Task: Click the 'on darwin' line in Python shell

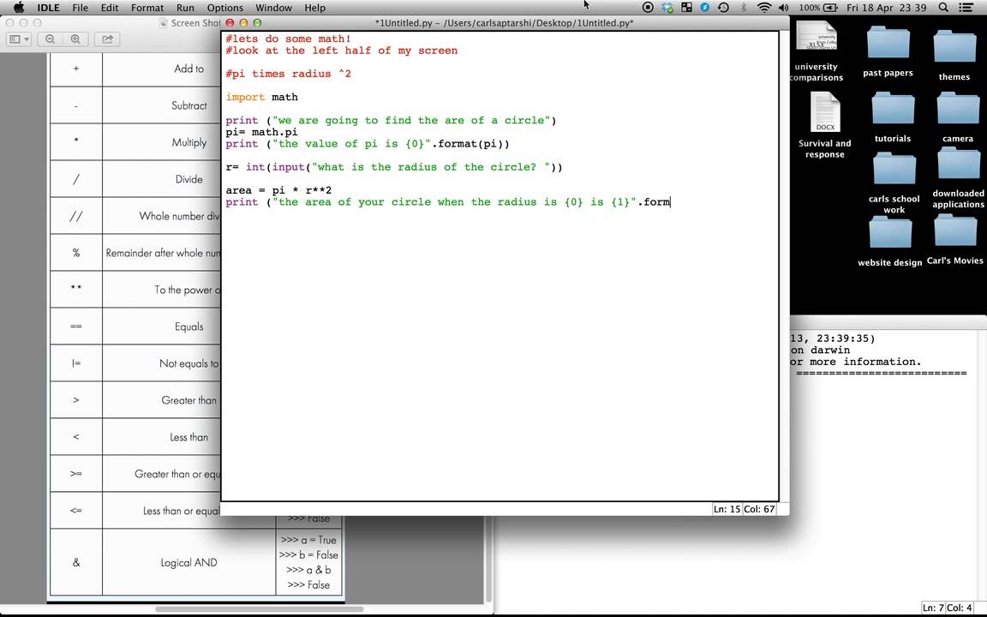Action: pos(820,350)
